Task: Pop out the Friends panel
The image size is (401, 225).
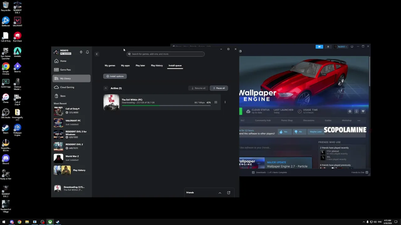Action: (x=229, y=192)
